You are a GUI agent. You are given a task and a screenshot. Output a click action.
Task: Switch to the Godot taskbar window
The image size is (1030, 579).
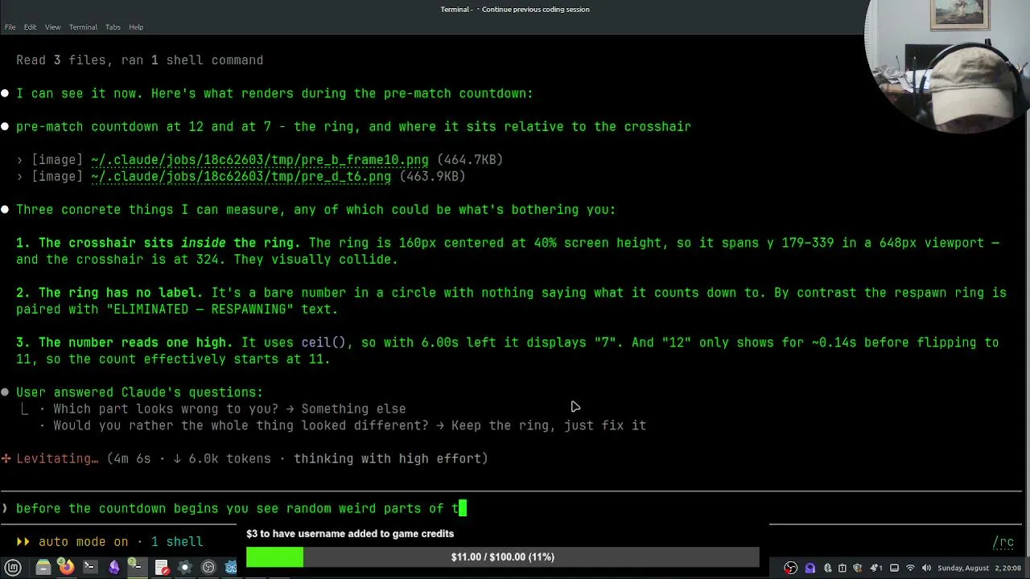[231, 567]
